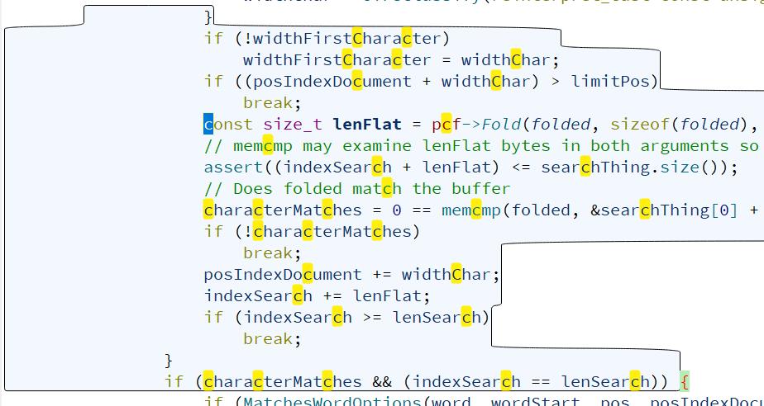
Task: Click the line 'indexSearch += lenFlat;'
Action: (318, 295)
